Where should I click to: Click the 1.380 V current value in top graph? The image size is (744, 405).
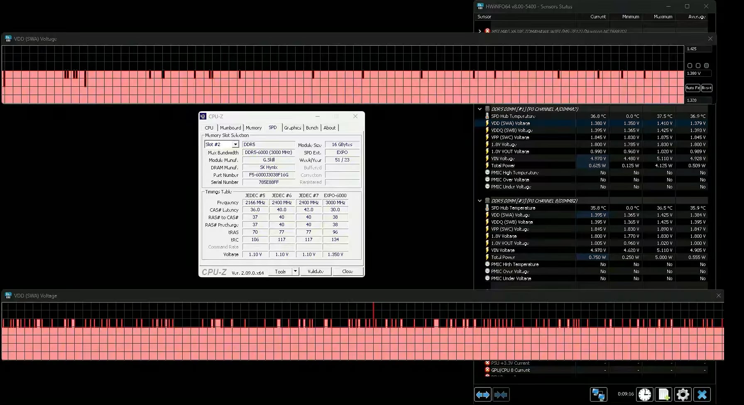pyautogui.click(x=698, y=73)
